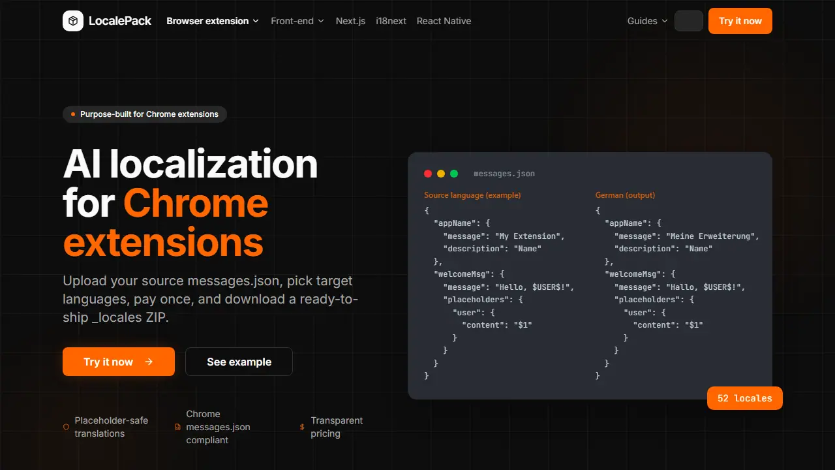Click the Purpose-built for Chrome extensions pill

tap(145, 114)
